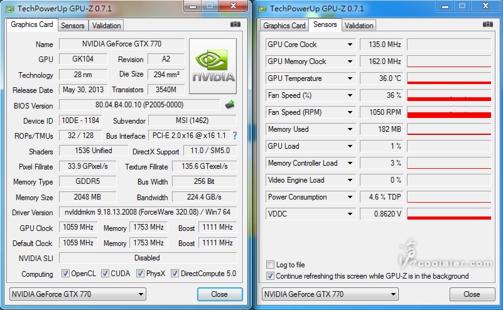Screen dimensions: 503x310
Task: Click the VDDC history graph
Action: pos(449,214)
